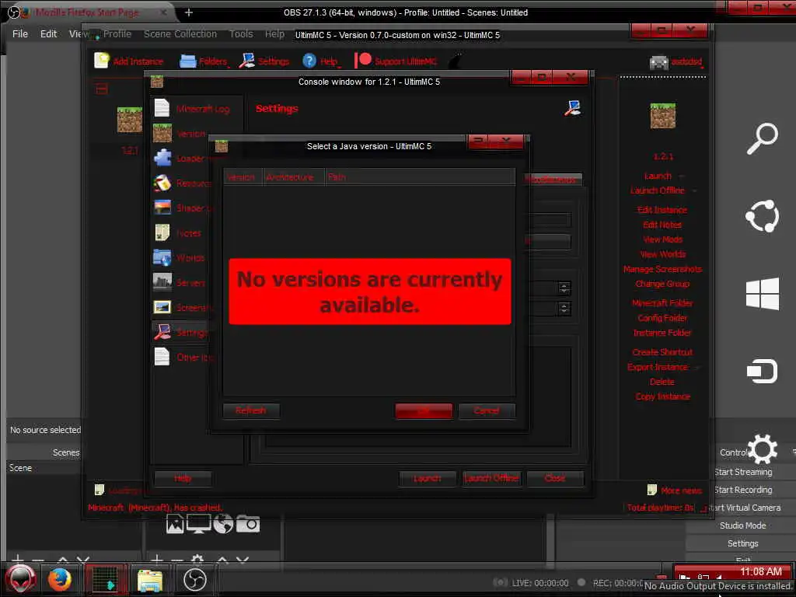Open OBS Scene Collection menu
Image resolution: width=796 pixels, height=597 pixels.
[180, 33]
